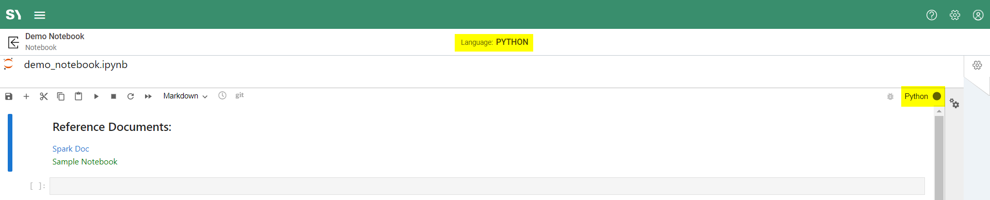The height and width of the screenshot is (200, 990).
Task: Paste cell from clipboard
Action: point(78,96)
